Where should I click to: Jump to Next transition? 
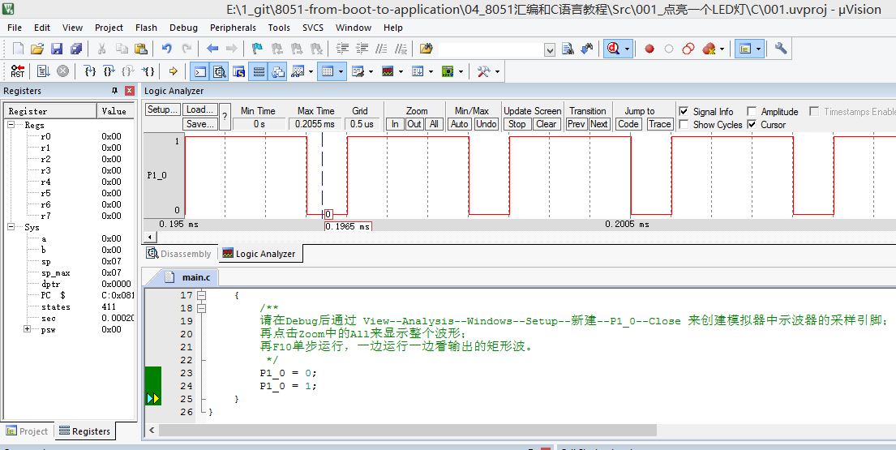[x=599, y=124]
